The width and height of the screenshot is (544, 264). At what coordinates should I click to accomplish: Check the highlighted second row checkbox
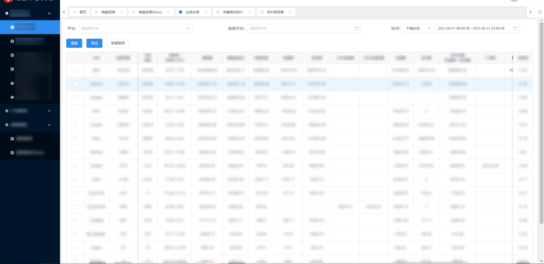pos(75,84)
